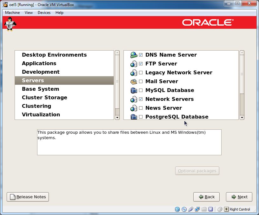Click the package group description text box

[129, 142]
